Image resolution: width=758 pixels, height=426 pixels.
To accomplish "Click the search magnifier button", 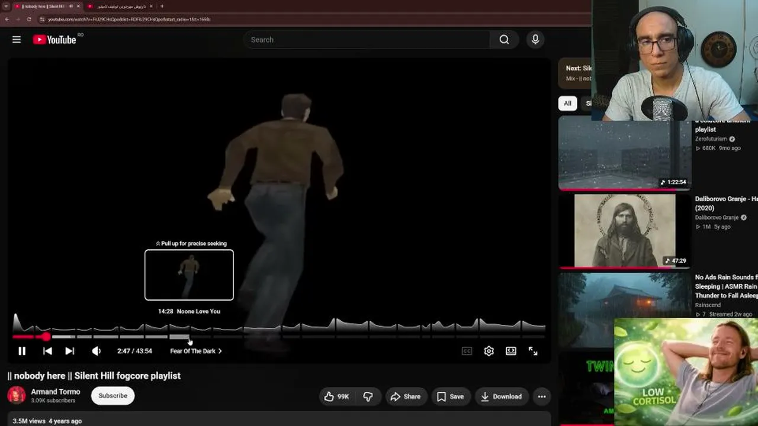I will tap(504, 40).
